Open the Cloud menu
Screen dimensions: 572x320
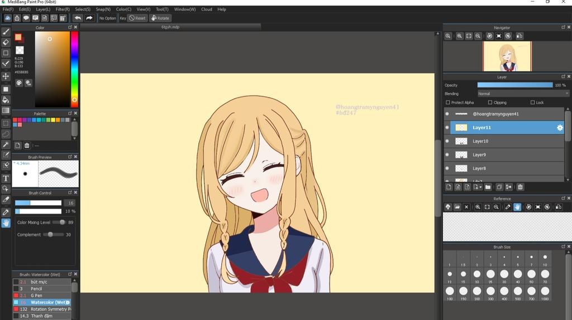(x=207, y=9)
